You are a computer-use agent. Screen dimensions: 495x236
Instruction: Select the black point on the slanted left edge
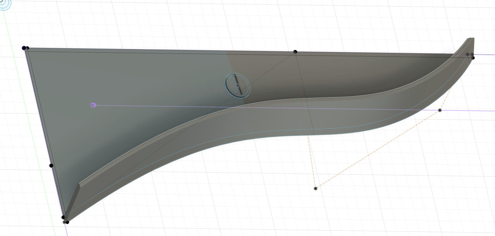[51, 165]
